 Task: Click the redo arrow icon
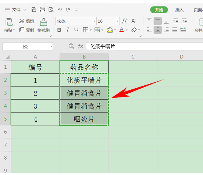point(68,10)
